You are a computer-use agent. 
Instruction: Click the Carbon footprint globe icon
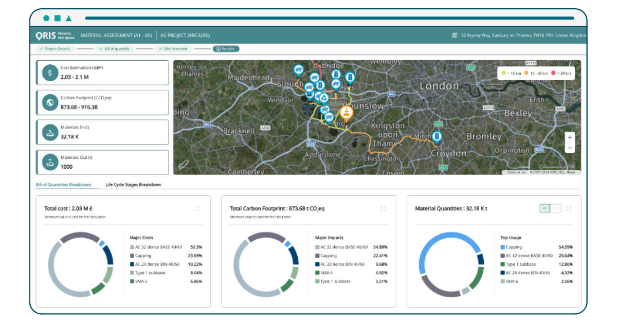(50, 102)
